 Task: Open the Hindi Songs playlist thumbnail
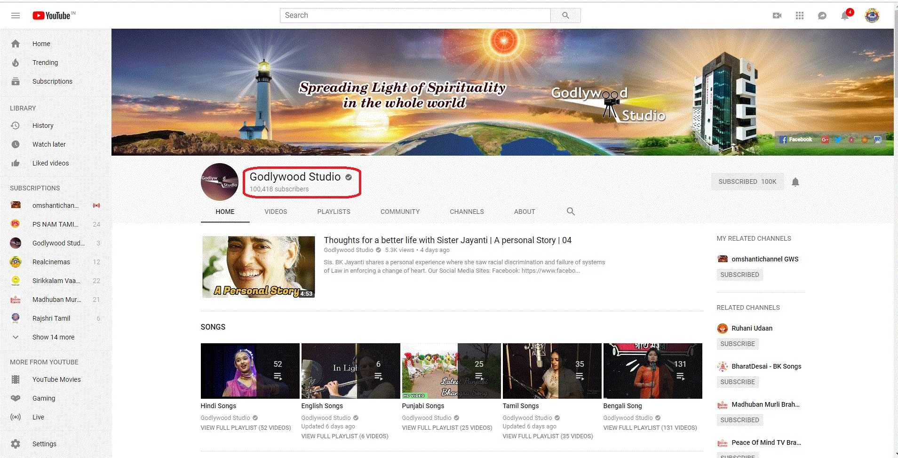coord(250,371)
